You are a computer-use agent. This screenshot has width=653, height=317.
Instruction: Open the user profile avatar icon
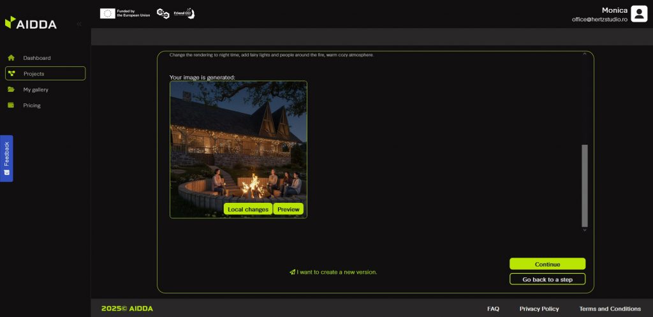(639, 13)
